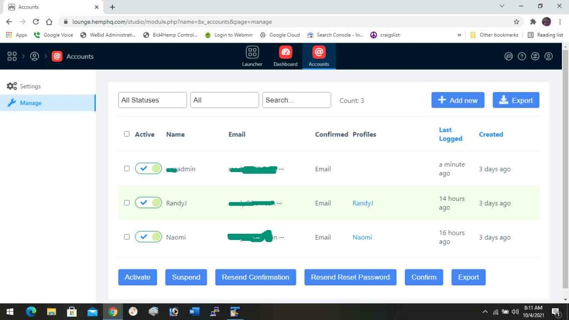This screenshot has height=320, width=569.
Task: Click the messenger chat icon in header
Action: click(508, 56)
